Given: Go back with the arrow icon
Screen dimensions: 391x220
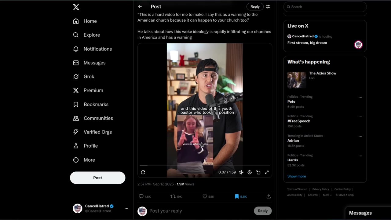Looking at the screenshot, I should point(140,6).
